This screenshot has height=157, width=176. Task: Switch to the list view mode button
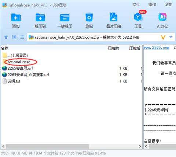pos(22,37)
